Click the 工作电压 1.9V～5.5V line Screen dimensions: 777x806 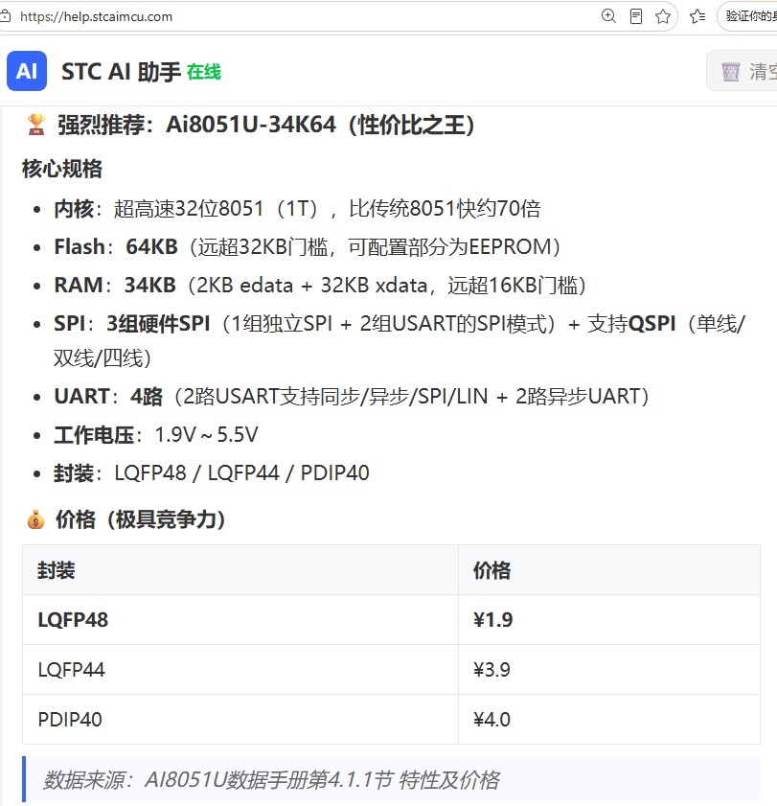click(156, 435)
